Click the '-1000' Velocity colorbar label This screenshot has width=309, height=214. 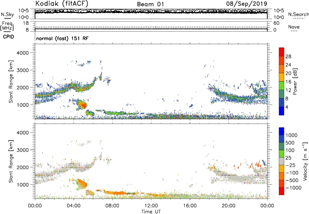[x=293, y=188]
